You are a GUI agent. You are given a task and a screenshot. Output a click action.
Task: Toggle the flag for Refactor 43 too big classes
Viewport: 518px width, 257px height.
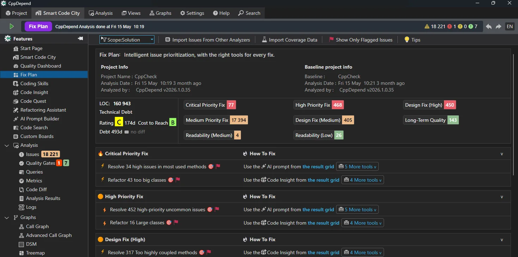coord(178,180)
